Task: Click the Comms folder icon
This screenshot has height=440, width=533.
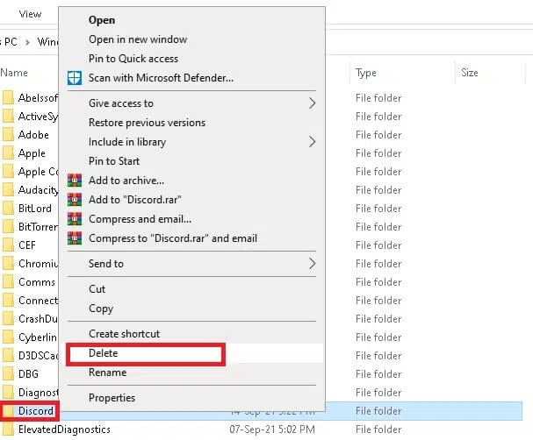Action: point(8,281)
